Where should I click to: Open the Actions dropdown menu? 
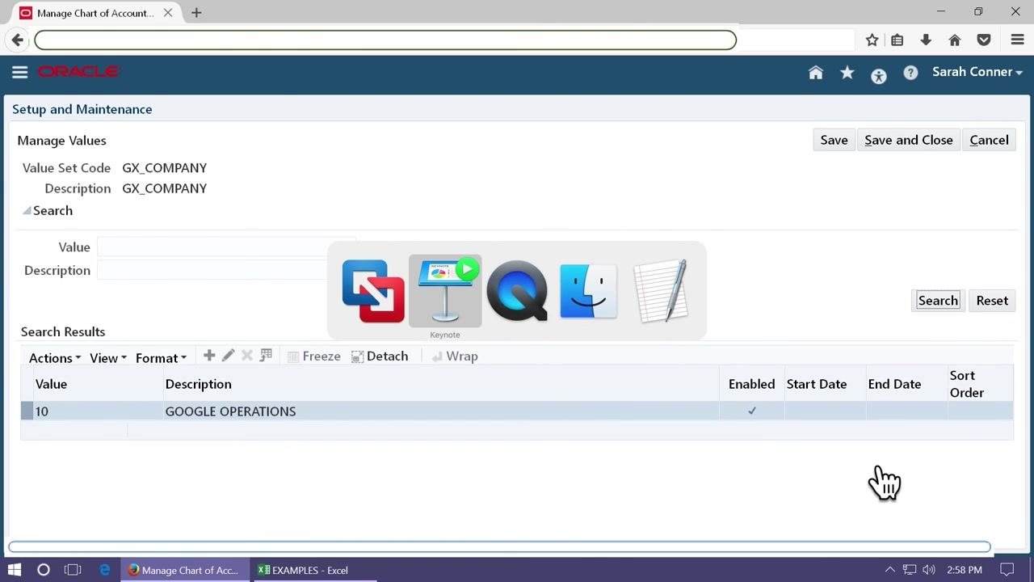pos(55,358)
